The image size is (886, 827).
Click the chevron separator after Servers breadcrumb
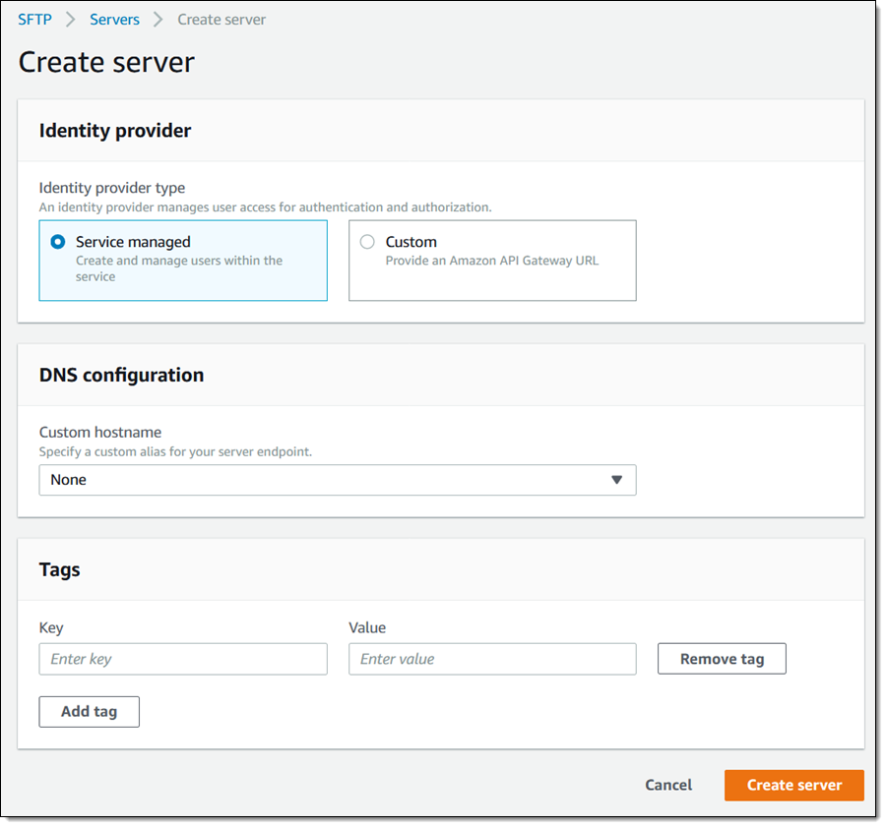pyautogui.click(x=158, y=20)
